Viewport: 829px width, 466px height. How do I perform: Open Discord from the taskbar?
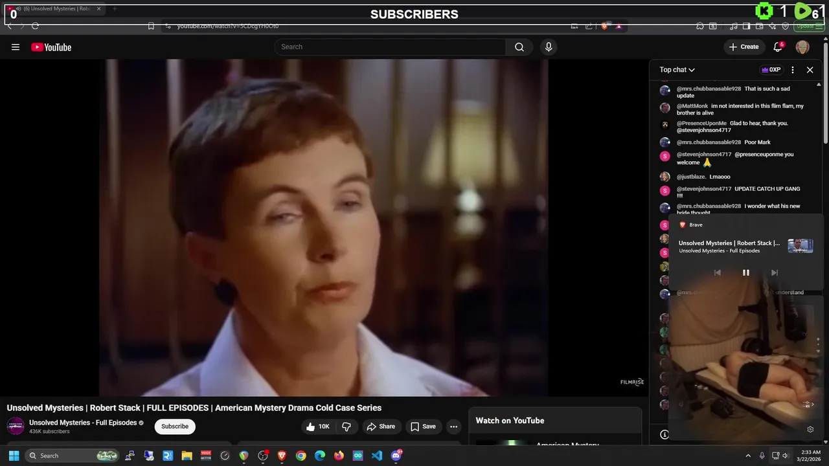(396, 456)
